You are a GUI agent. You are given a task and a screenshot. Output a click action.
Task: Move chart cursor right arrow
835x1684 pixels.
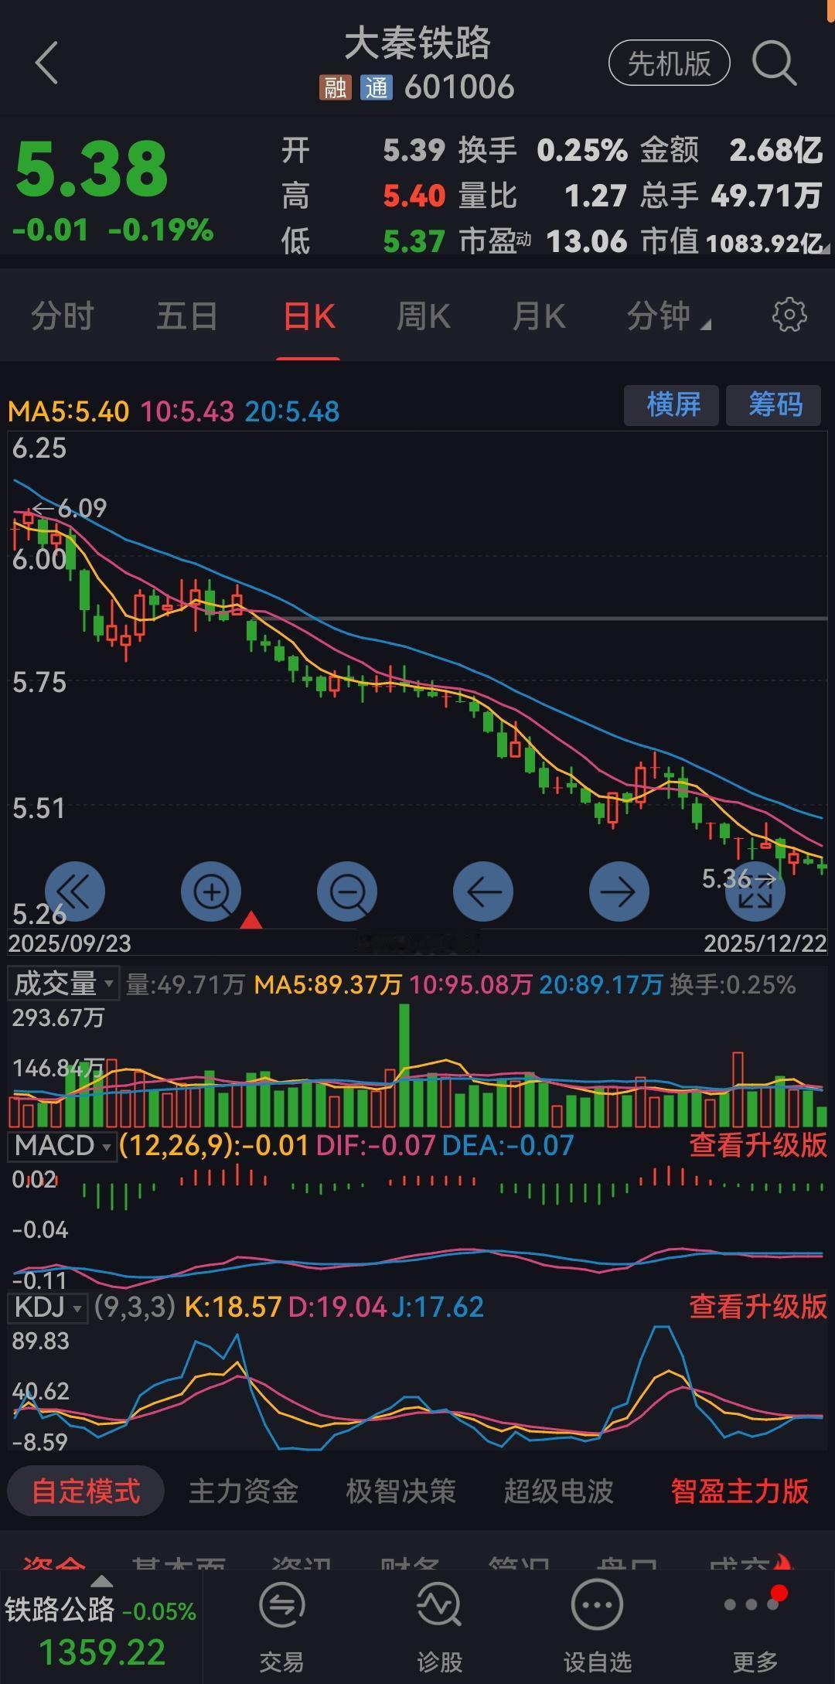tap(619, 891)
